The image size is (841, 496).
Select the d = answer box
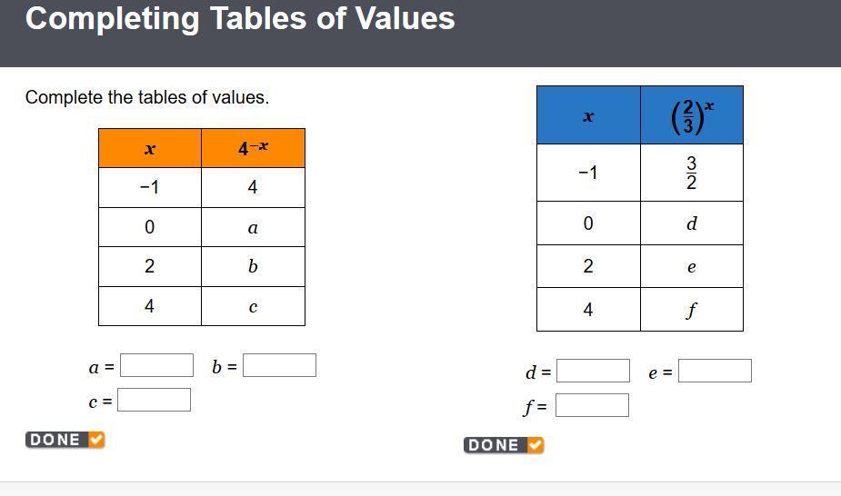pyautogui.click(x=593, y=371)
